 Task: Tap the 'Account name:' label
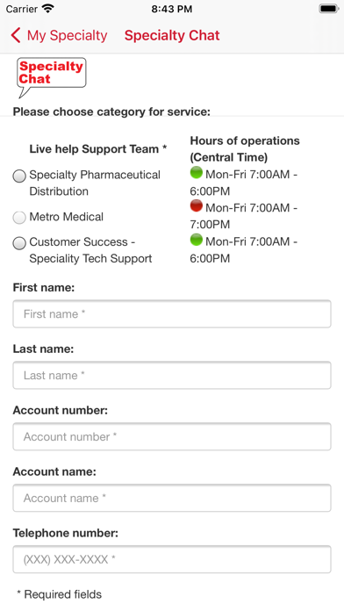[x=54, y=471]
